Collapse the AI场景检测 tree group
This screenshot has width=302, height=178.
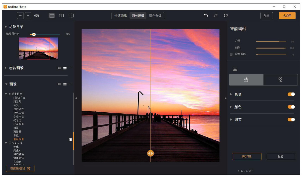tap(6, 94)
